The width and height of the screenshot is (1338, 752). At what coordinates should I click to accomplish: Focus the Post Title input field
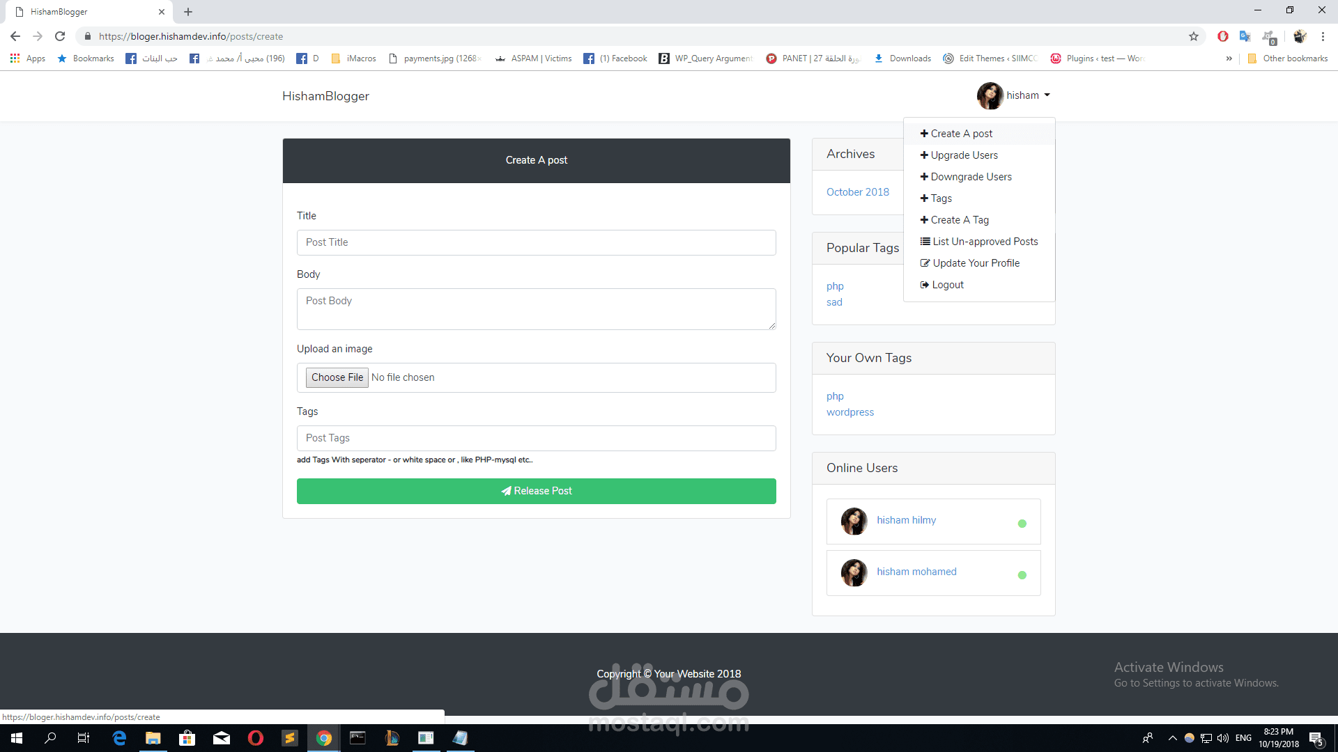click(536, 242)
